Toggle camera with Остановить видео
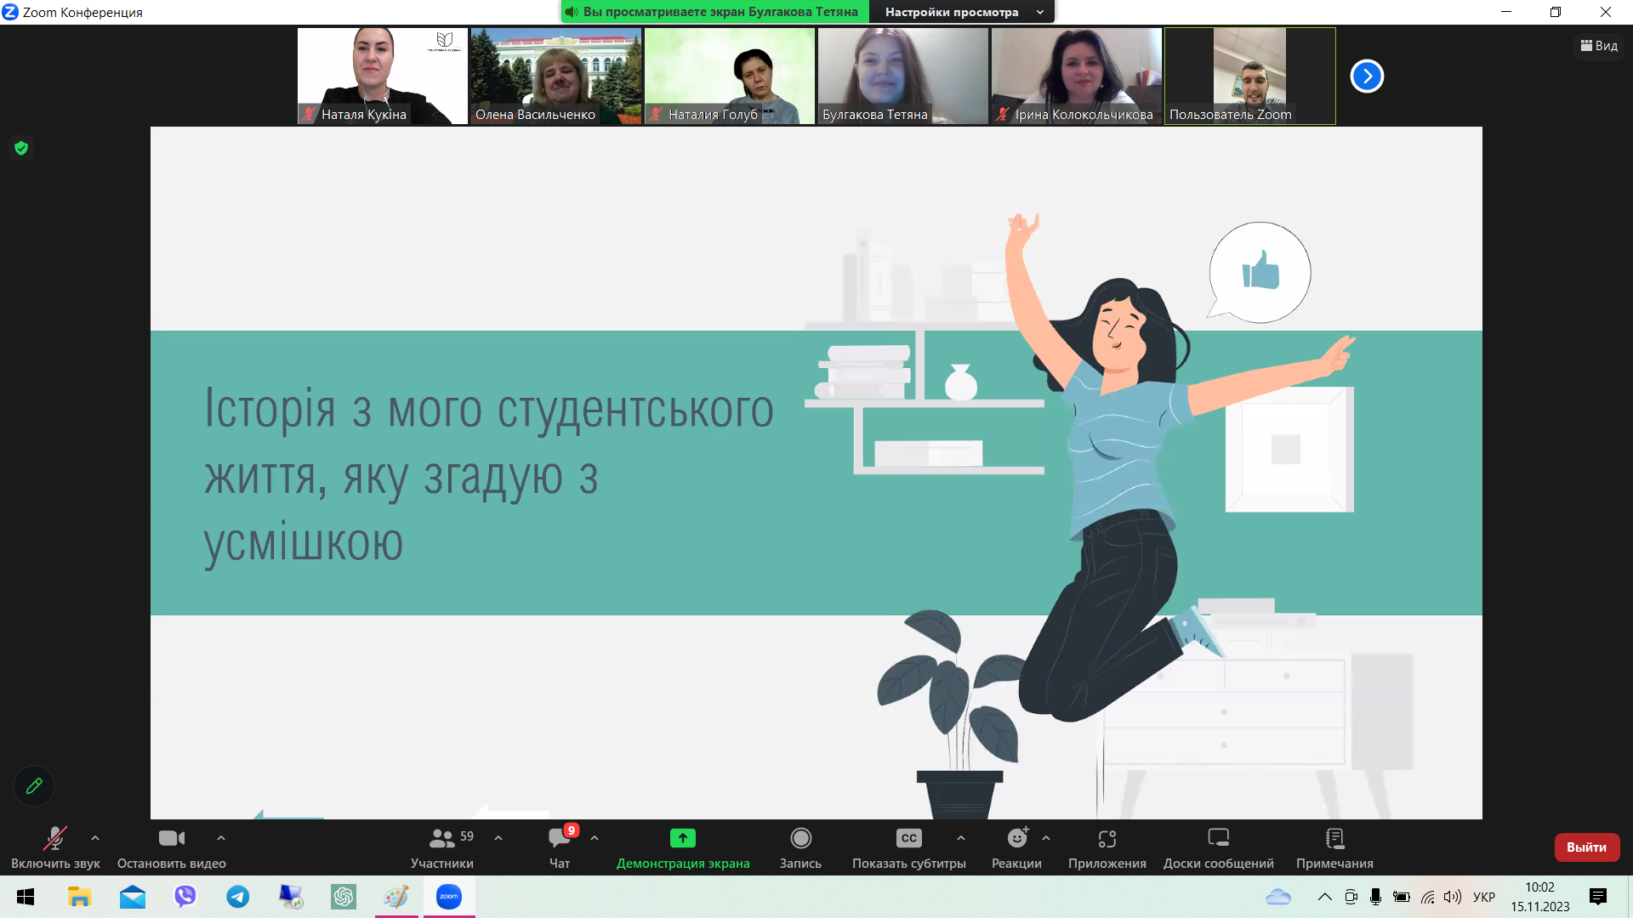 tap(171, 847)
